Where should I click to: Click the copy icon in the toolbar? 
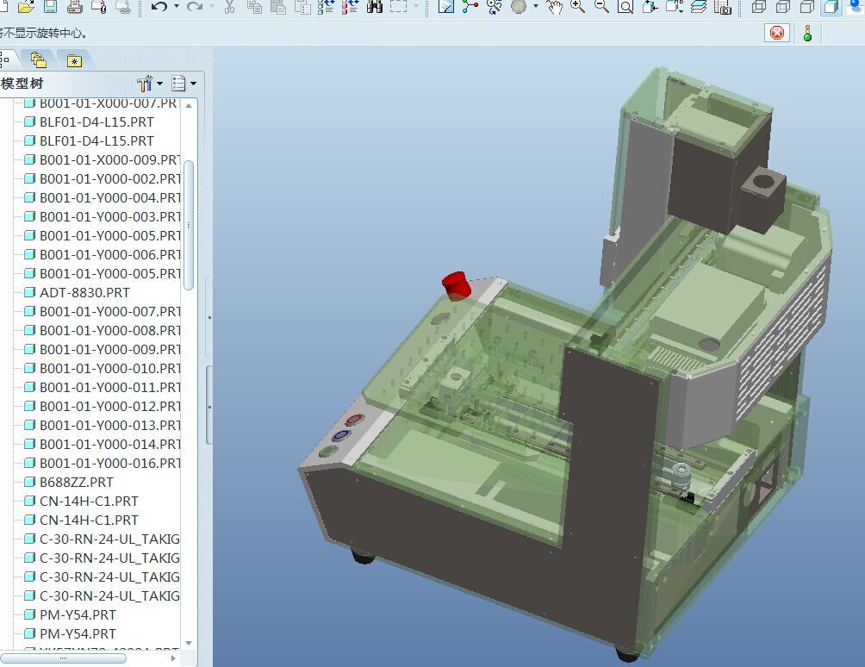click(254, 6)
